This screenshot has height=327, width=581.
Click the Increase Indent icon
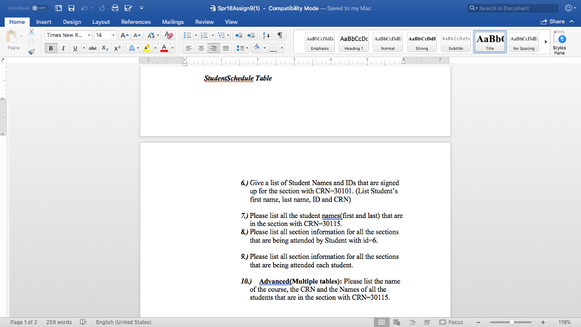251,35
